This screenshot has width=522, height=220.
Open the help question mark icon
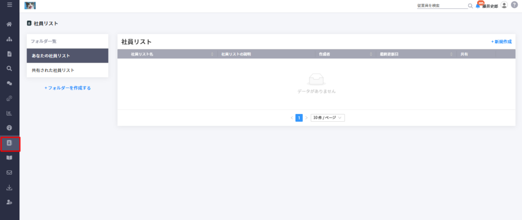[x=514, y=5]
